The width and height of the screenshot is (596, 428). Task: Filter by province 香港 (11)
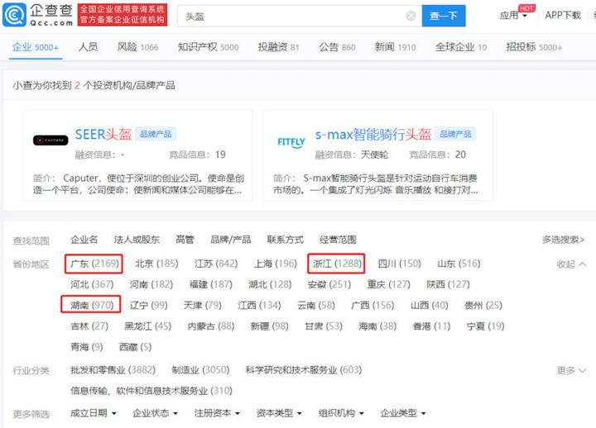431,326
